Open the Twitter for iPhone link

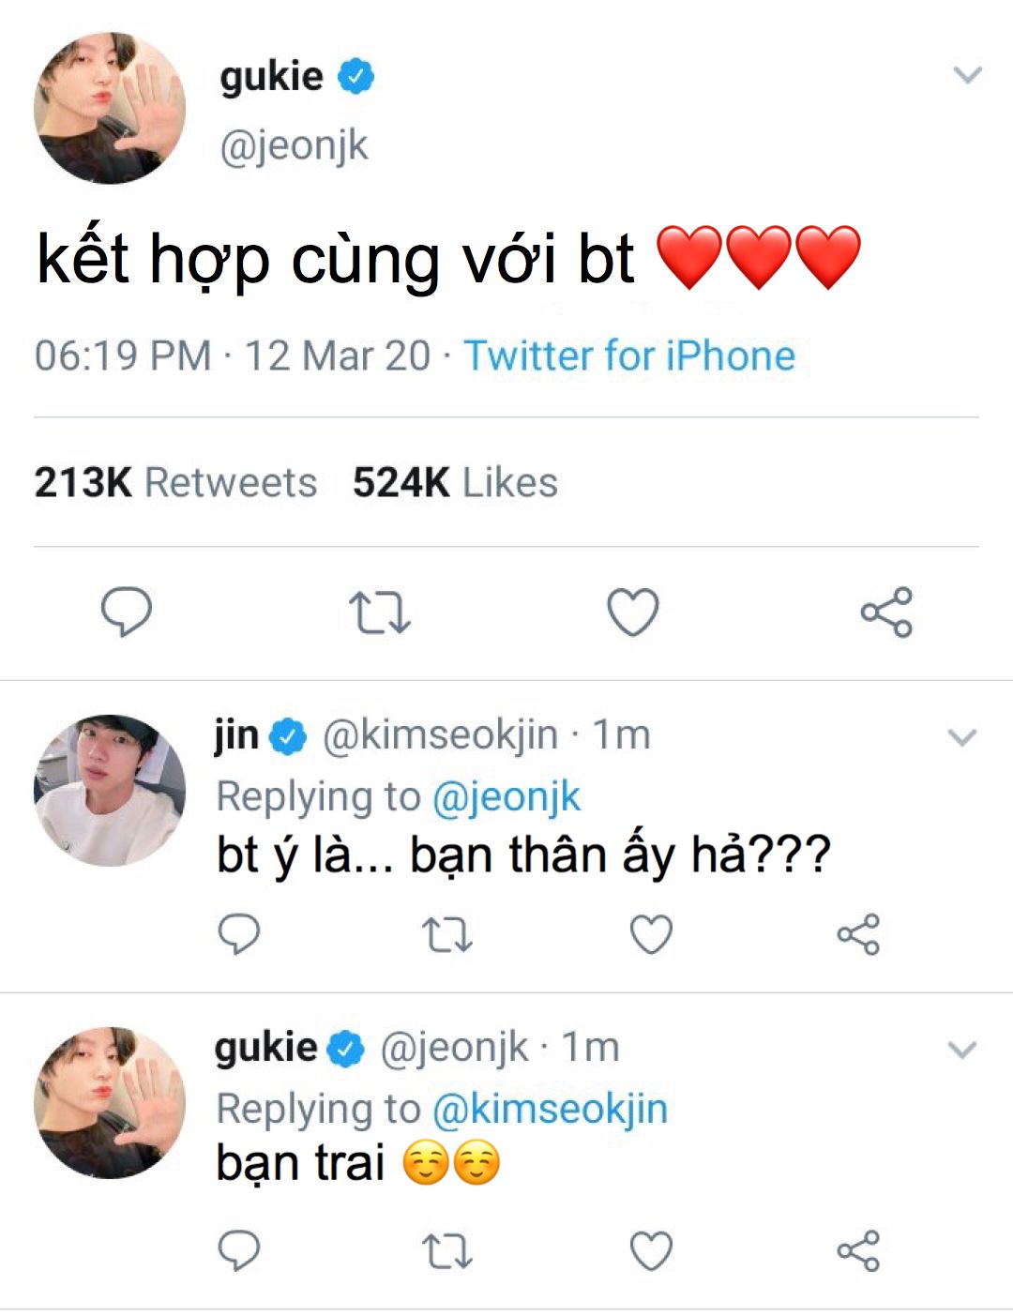629,356
